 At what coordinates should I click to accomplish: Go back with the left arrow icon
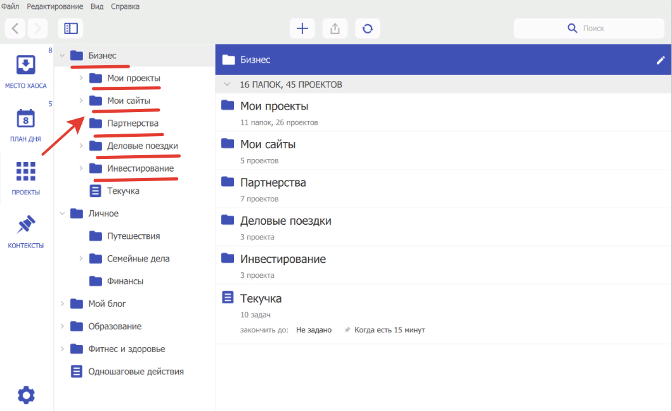14,28
